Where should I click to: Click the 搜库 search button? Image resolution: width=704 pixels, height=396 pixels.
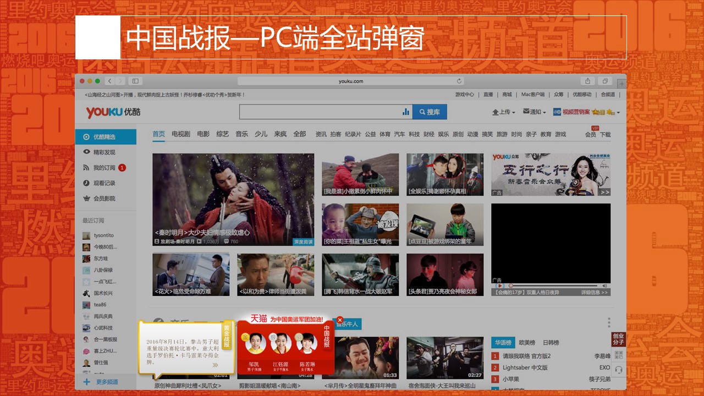tap(430, 112)
